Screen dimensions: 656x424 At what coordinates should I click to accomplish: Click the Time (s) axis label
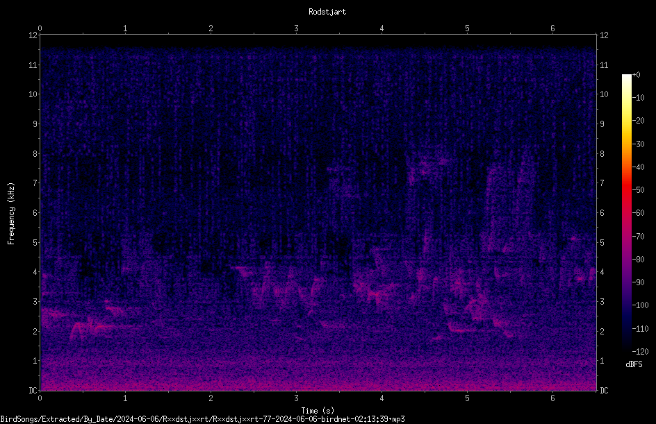(318, 411)
